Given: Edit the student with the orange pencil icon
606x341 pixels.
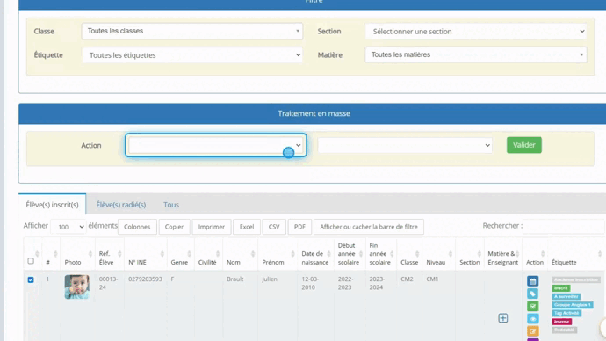Looking at the screenshot, I should pos(532,331).
